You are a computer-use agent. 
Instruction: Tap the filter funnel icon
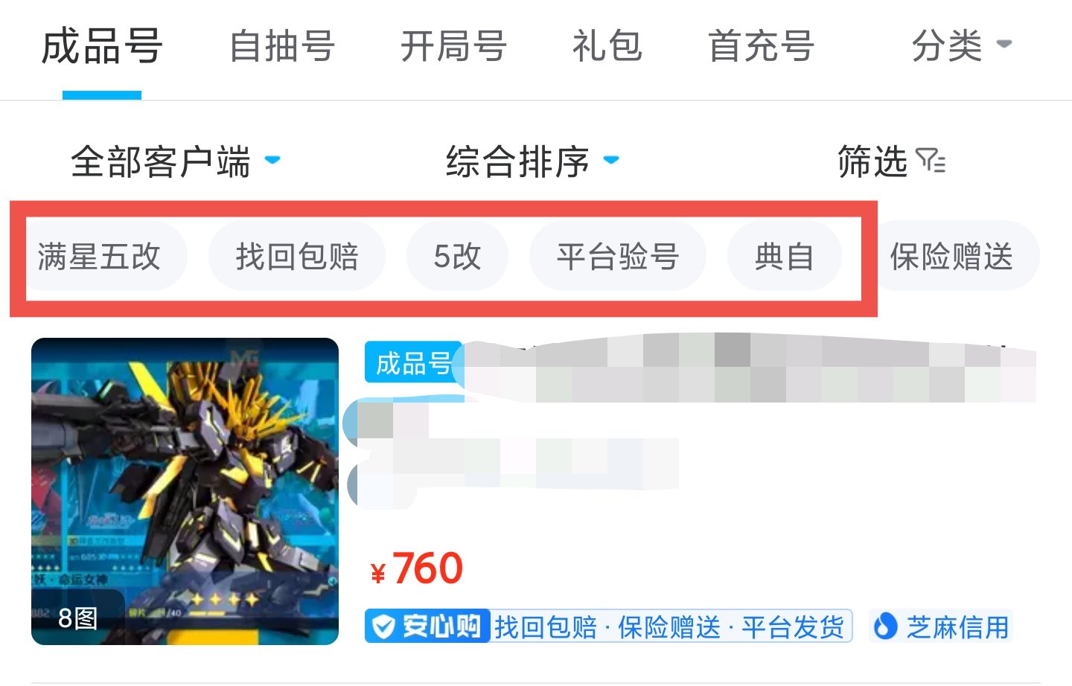(931, 161)
